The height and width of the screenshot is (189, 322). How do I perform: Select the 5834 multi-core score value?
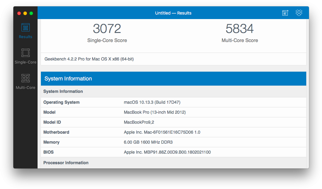pyautogui.click(x=240, y=28)
